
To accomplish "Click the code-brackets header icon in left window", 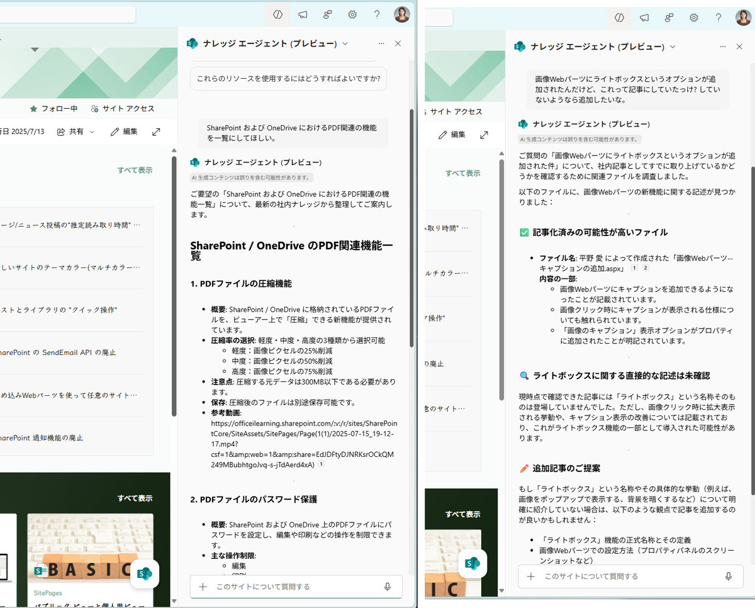I will [x=277, y=14].
